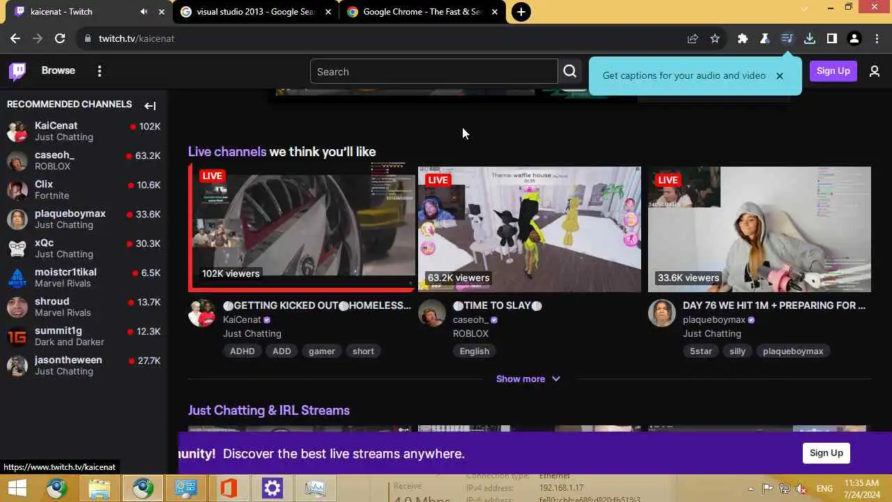
Task: Open the Chrome tab search dropdown
Action: pos(804,8)
